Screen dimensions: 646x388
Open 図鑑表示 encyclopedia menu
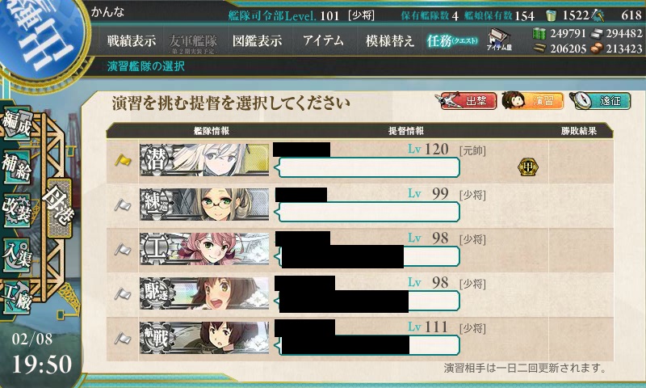point(257,40)
